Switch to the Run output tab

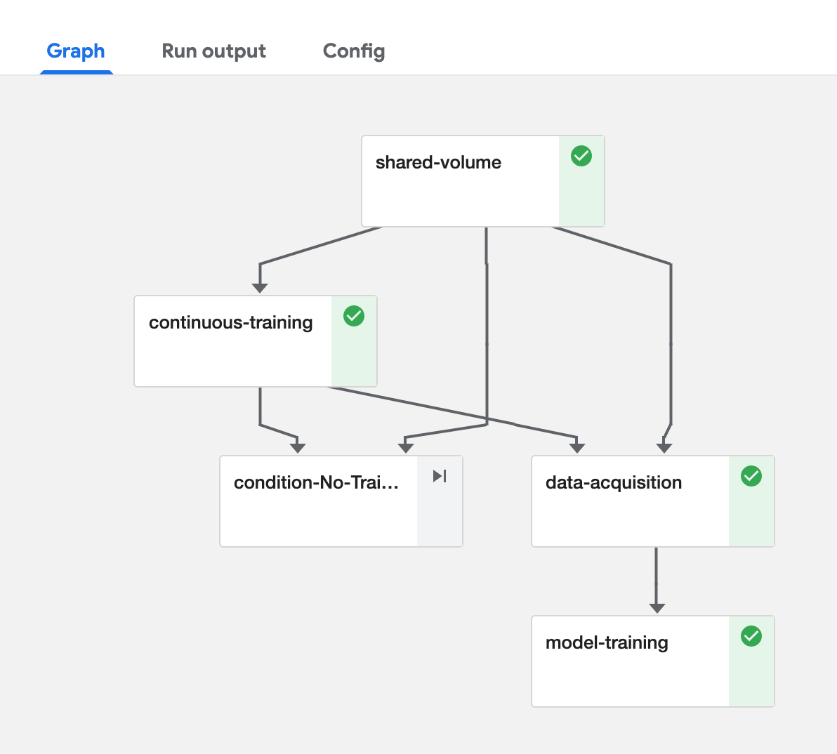pos(213,51)
